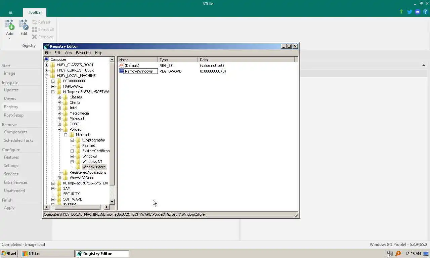The height and width of the screenshot is (258, 430).
Task: Open the Twitter bird icon in NTLite
Action: (x=410, y=12)
